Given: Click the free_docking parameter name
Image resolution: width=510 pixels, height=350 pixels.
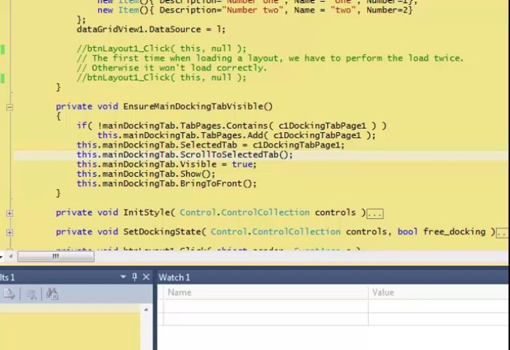Looking at the screenshot, I should click(454, 232).
